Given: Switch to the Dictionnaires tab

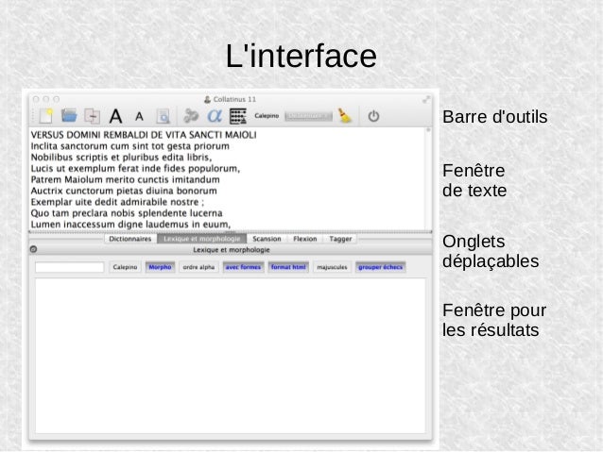Looking at the screenshot, I should (x=130, y=239).
